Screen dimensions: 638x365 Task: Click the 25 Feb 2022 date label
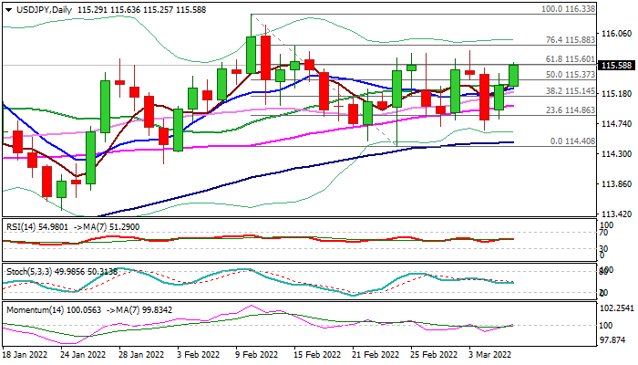point(436,355)
